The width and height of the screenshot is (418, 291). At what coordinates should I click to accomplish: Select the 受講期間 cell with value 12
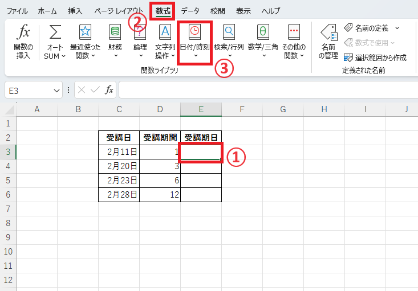160,195
